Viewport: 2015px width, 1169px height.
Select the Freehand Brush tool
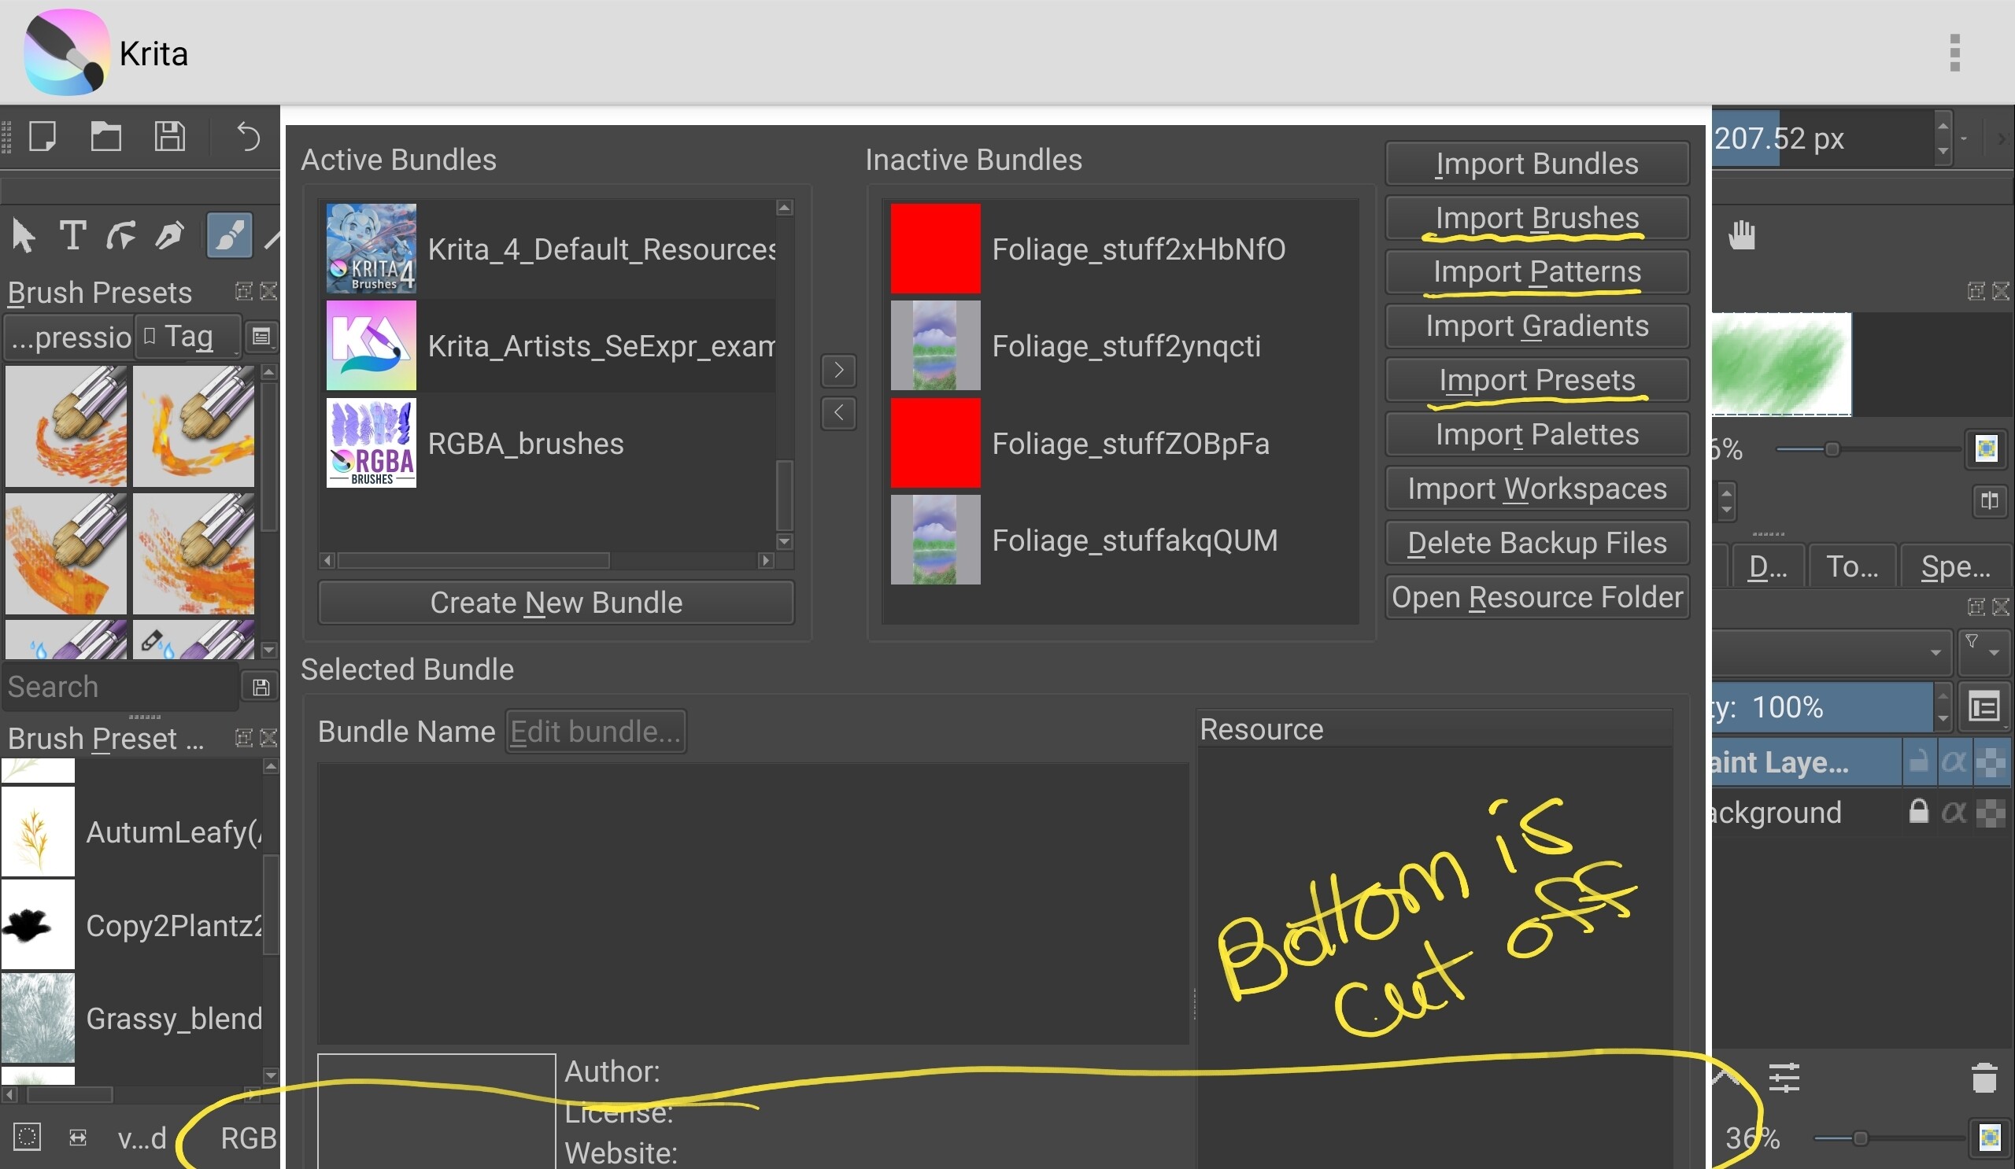coord(230,235)
